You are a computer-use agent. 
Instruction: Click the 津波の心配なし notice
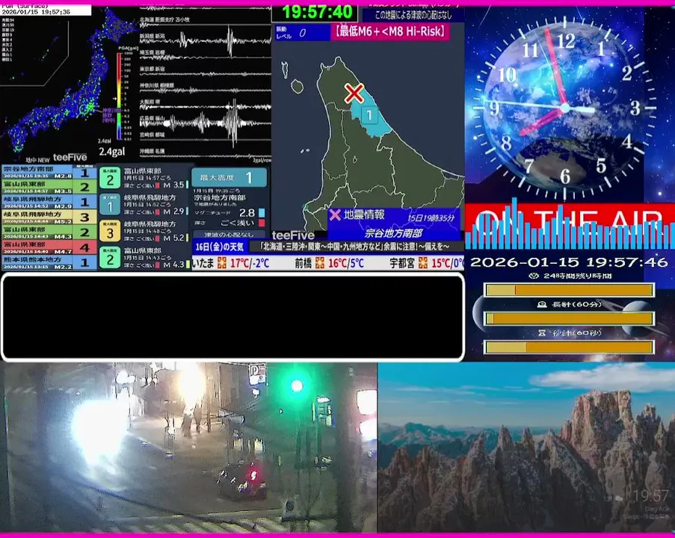pyautogui.click(x=229, y=235)
